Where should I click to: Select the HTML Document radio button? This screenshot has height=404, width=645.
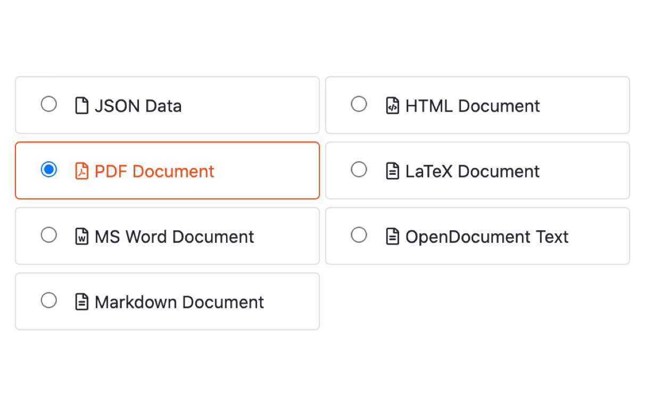point(359,104)
